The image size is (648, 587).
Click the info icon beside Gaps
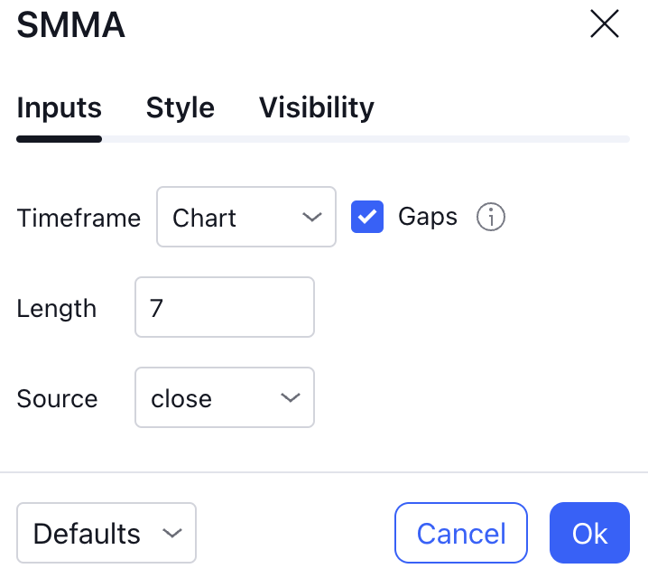point(491,218)
